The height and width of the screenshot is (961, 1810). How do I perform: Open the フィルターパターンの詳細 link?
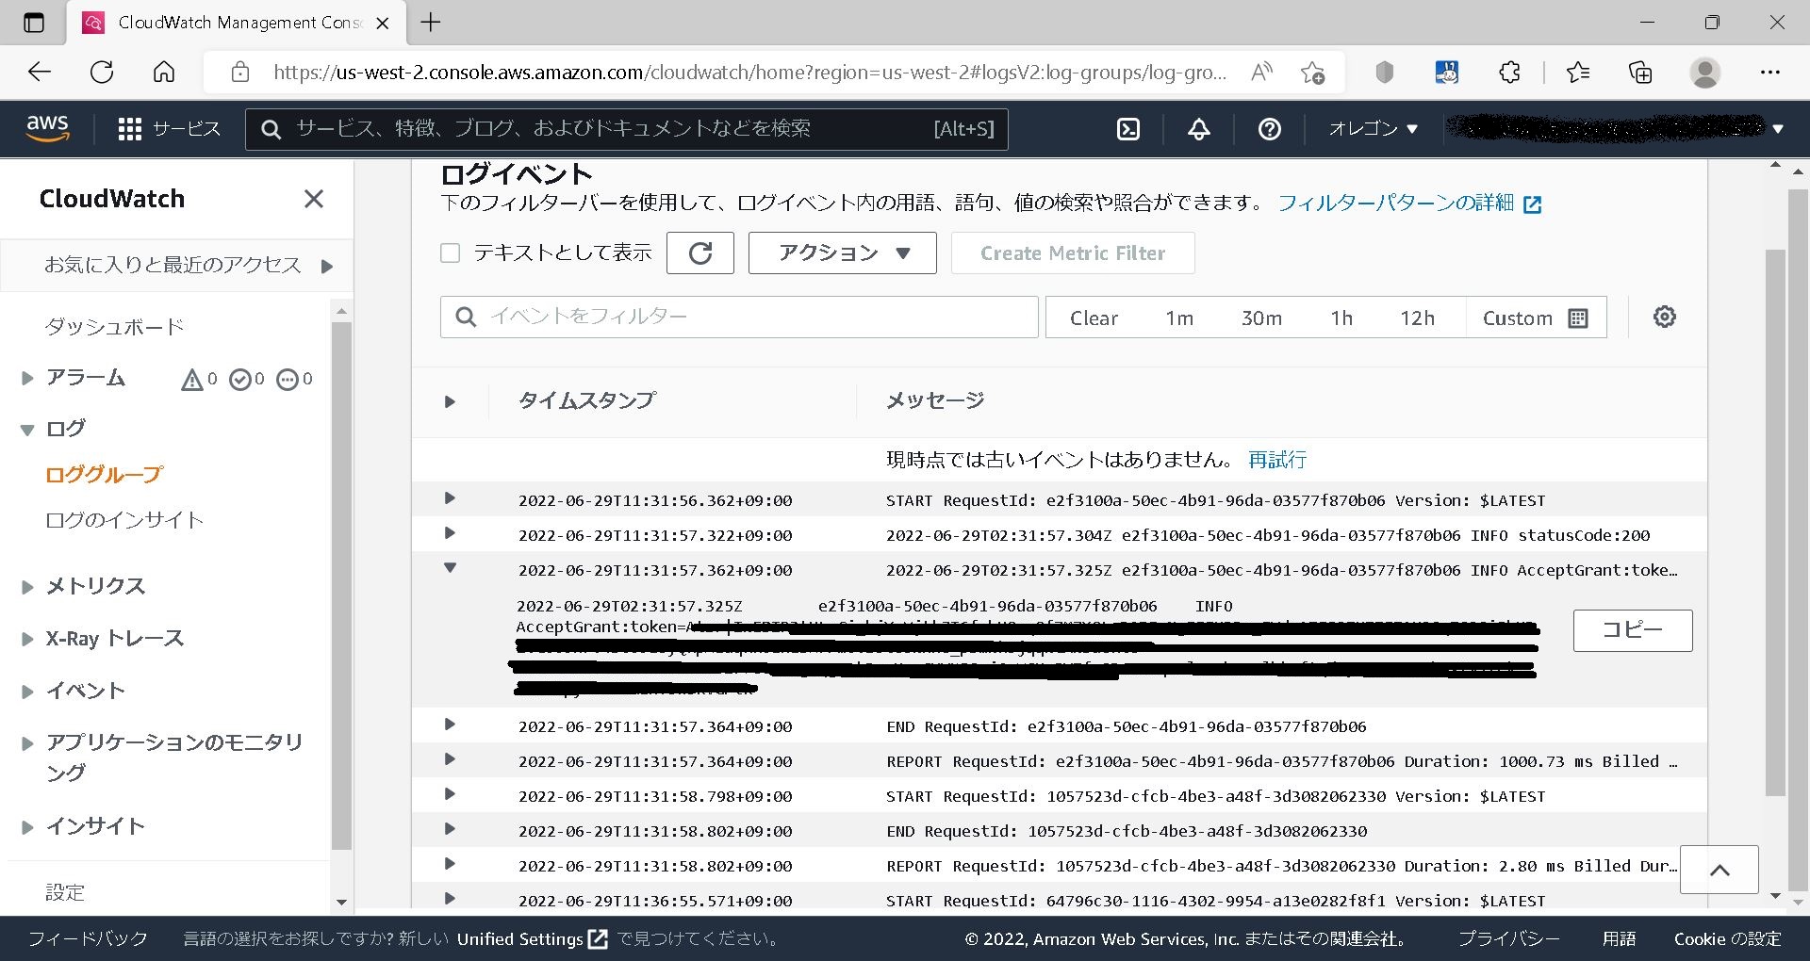(1409, 203)
